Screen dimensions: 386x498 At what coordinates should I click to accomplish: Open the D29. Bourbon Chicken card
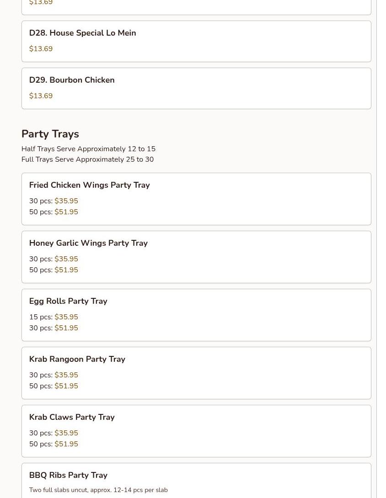(196, 88)
